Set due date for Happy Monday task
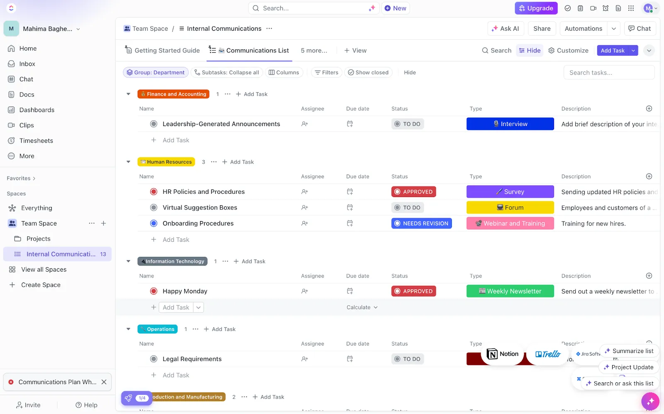The image size is (664, 414). coord(350,291)
